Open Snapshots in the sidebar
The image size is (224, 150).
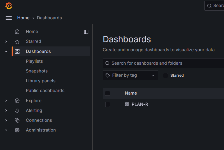(37, 71)
